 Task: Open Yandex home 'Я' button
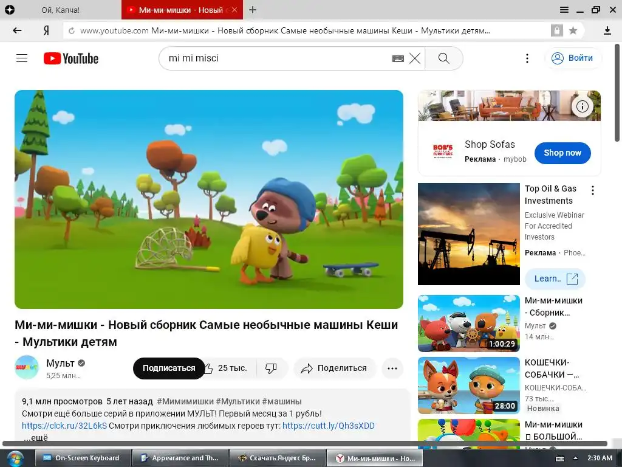coord(46,30)
